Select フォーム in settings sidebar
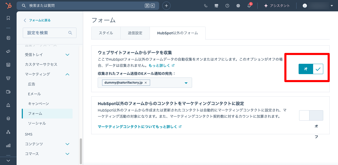 (47, 113)
